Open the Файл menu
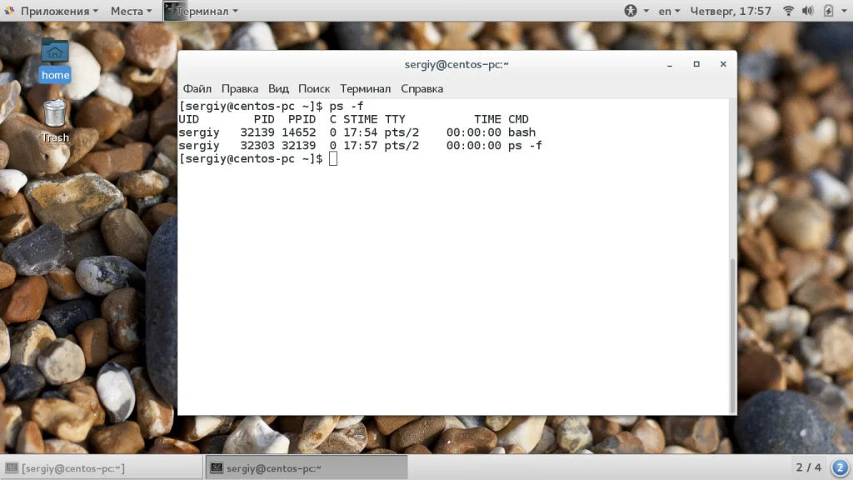Screen dimensions: 853x480 tap(197, 88)
